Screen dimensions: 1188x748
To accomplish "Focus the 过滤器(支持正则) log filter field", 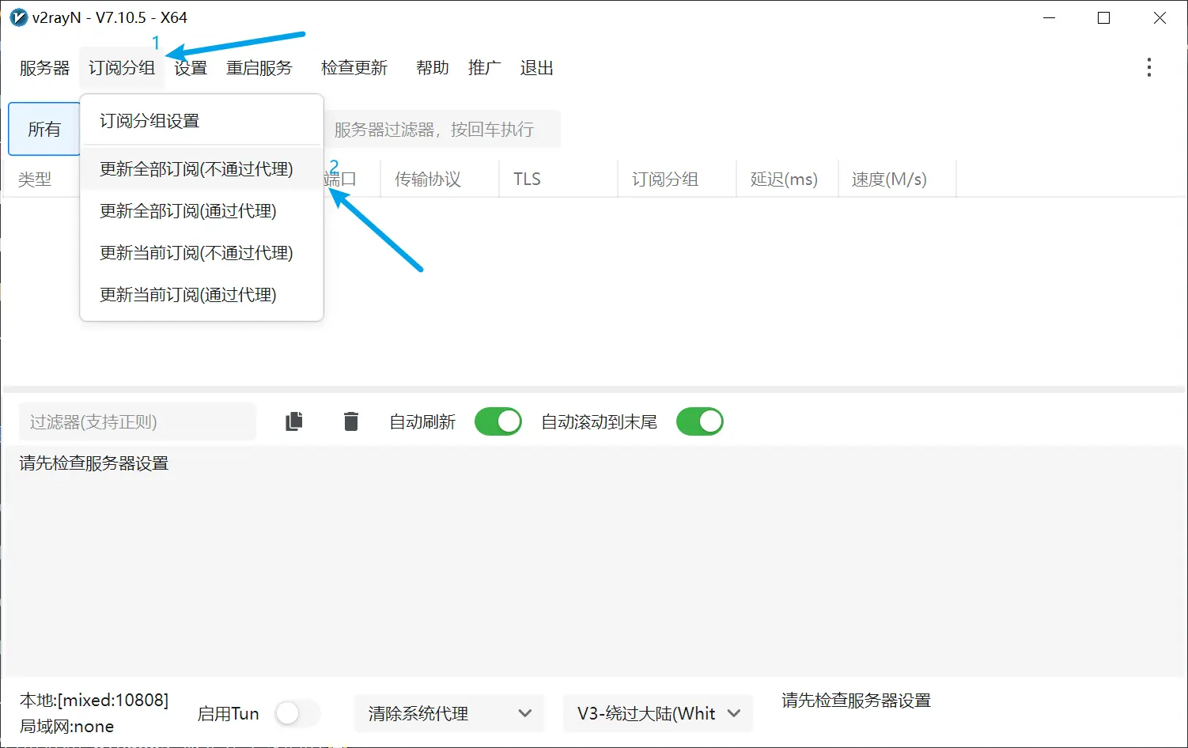I will click(138, 421).
